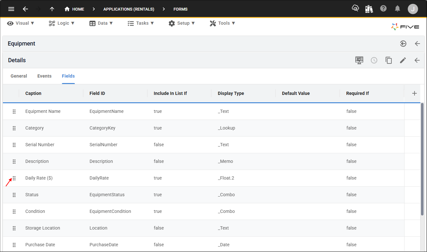The image size is (427, 252).
Task: Select SerialNumber field ID cell
Action: click(103, 145)
